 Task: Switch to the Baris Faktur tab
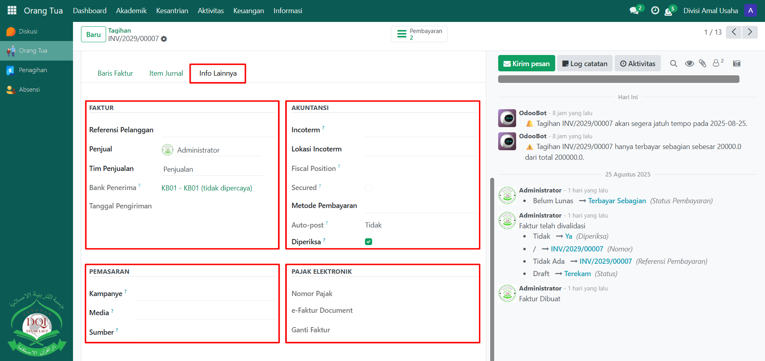pos(115,73)
